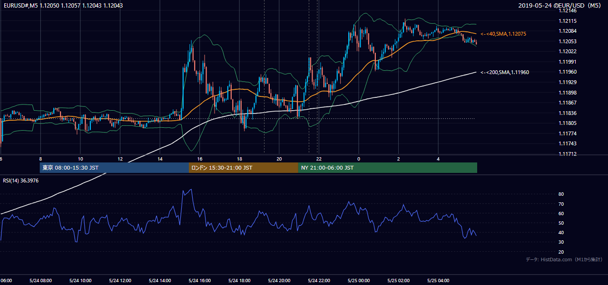
Task: Click hour label 0 under the price chart
Action: (x=359, y=159)
